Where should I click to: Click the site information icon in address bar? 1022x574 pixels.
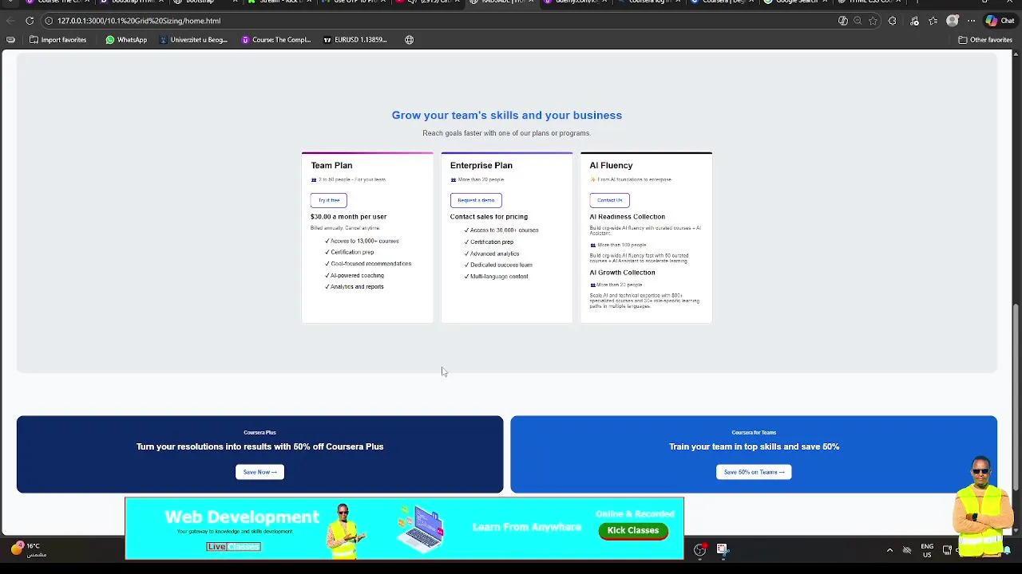pyautogui.click(x=49, y=21)
